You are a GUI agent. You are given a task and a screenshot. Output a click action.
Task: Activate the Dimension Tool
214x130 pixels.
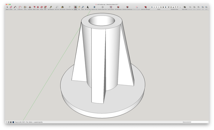pyautogui.click(x=70, y=7)
